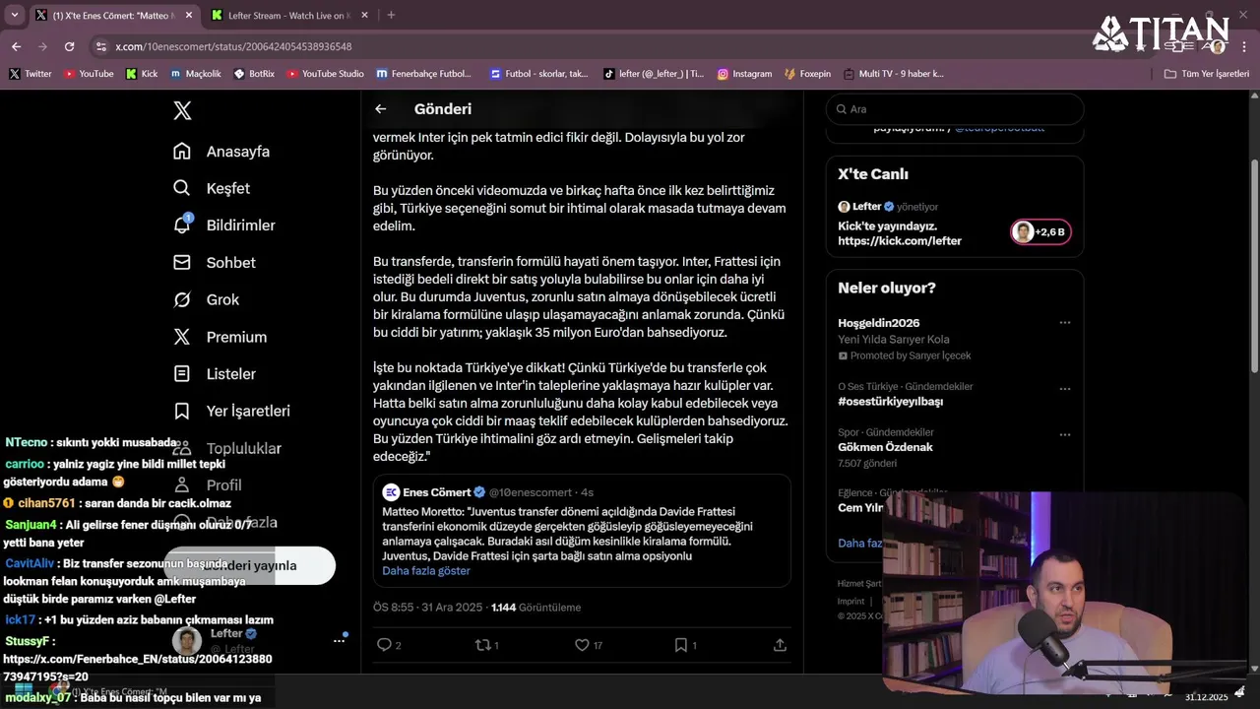Open Fenerbahçe Futbol bookmark
The width and height of the screenshot is (1260, 709).
[424, 74]
